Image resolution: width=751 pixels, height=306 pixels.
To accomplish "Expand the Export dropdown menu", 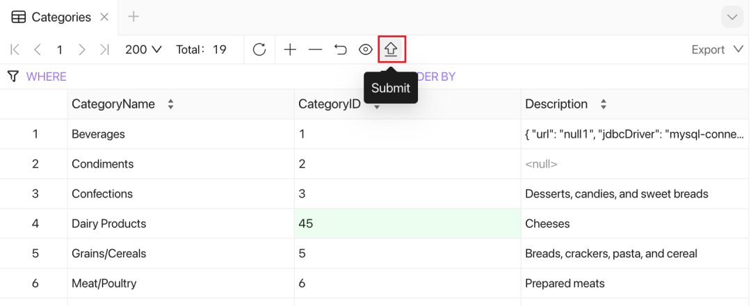I will [x=718, y=50].
